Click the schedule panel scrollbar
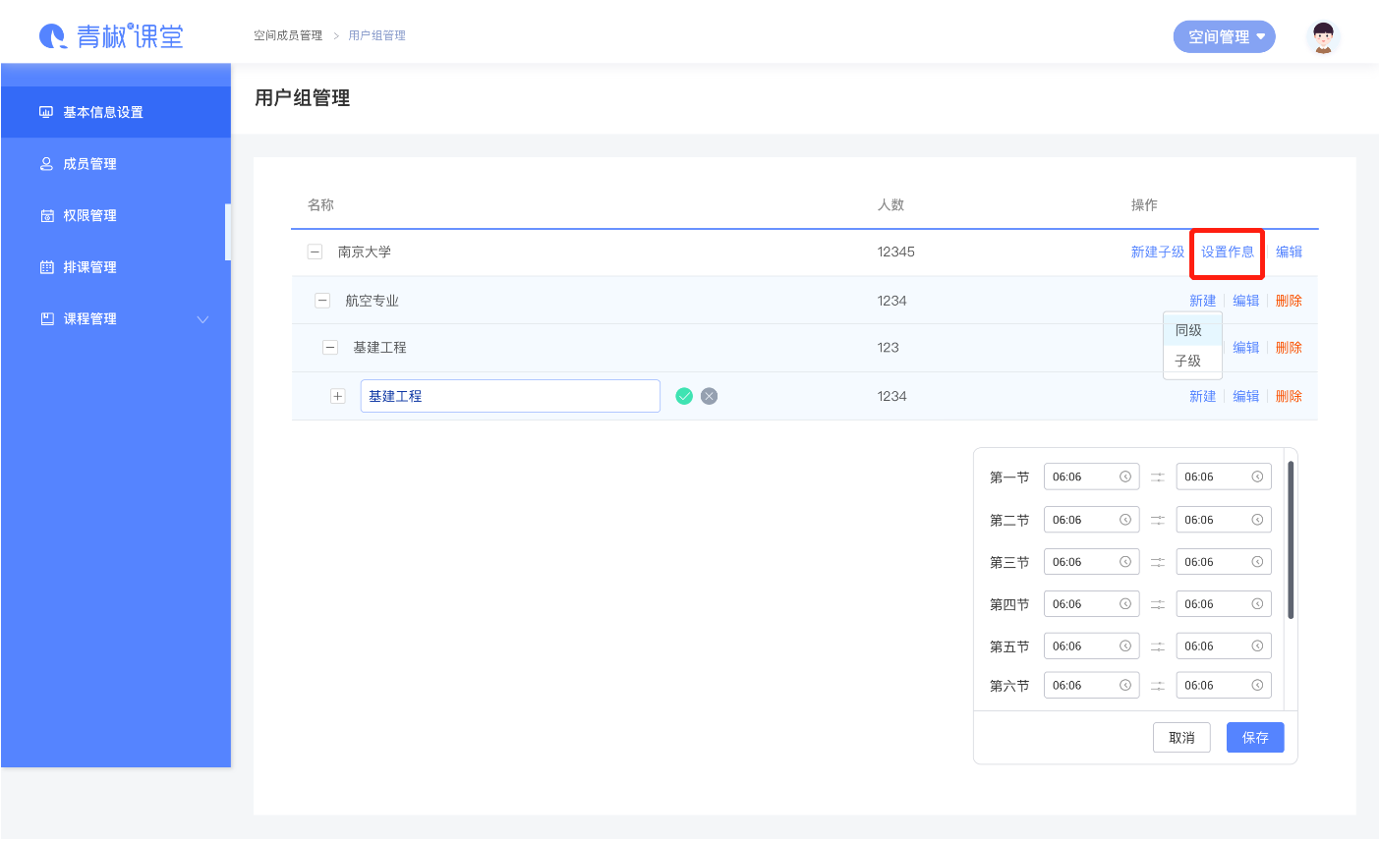 tap(1291, 538)
